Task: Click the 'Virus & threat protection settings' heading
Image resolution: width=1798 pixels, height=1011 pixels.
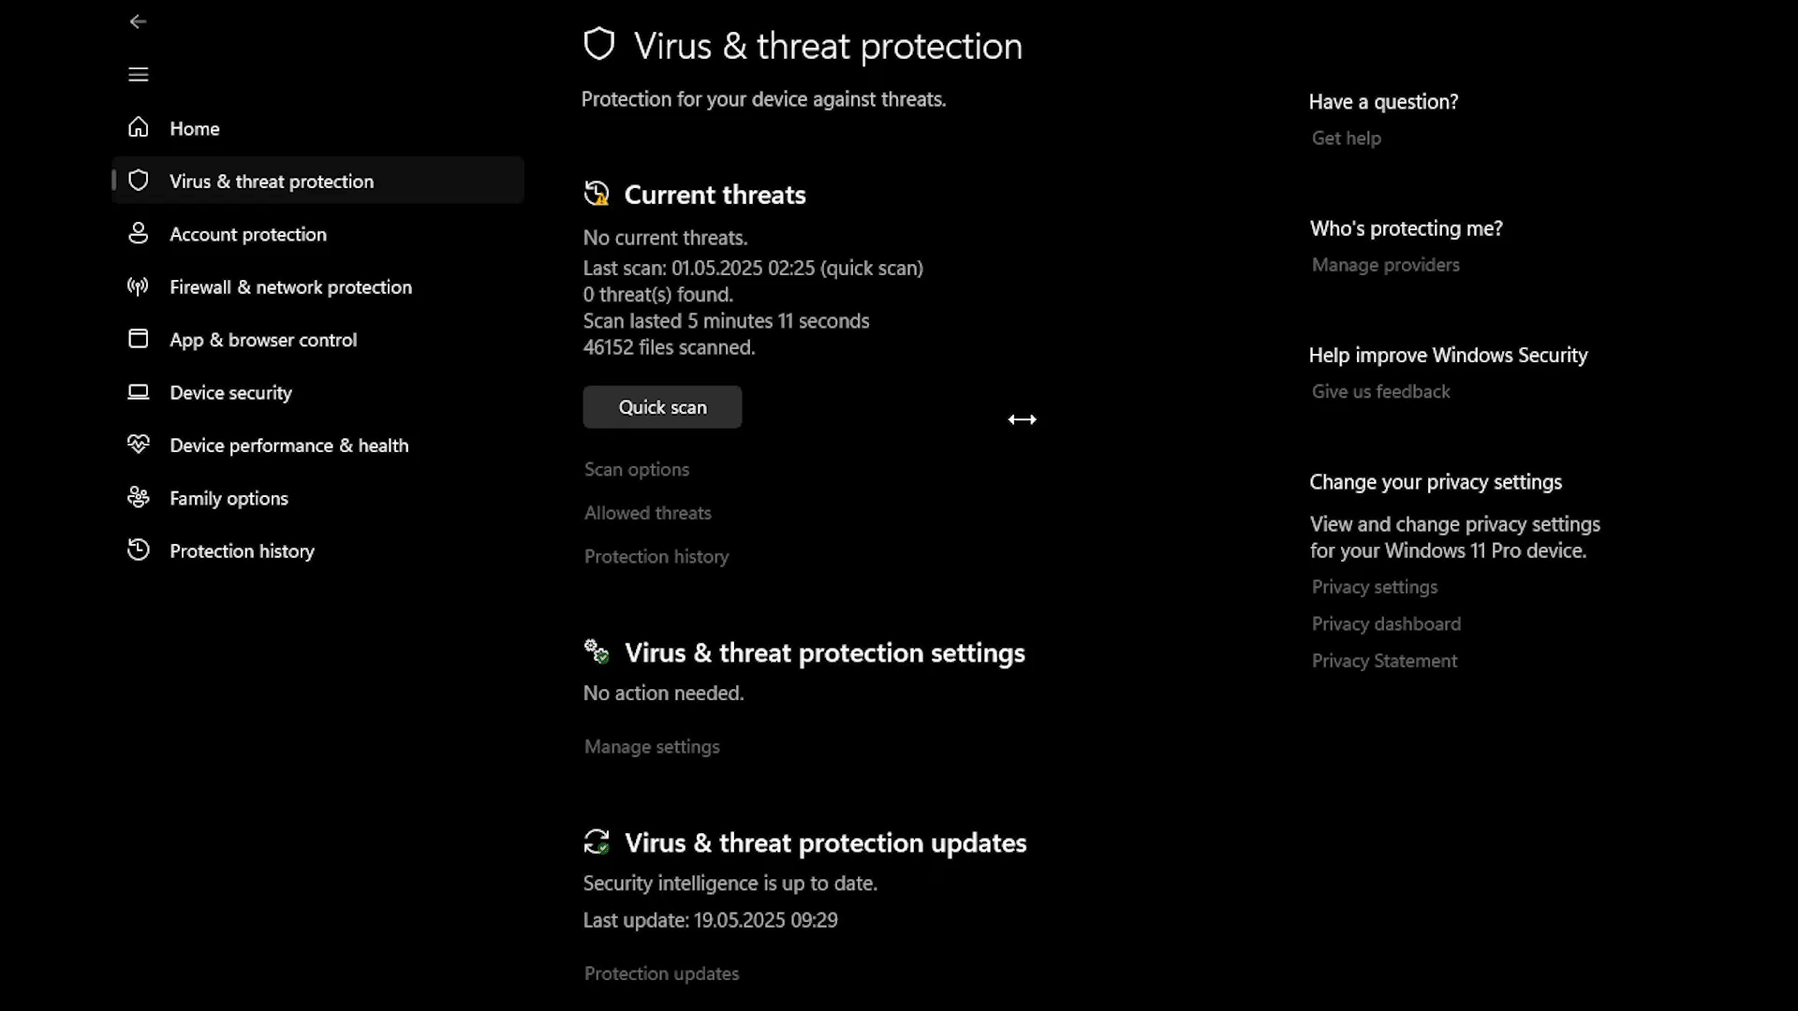Action: click(824, 652)
